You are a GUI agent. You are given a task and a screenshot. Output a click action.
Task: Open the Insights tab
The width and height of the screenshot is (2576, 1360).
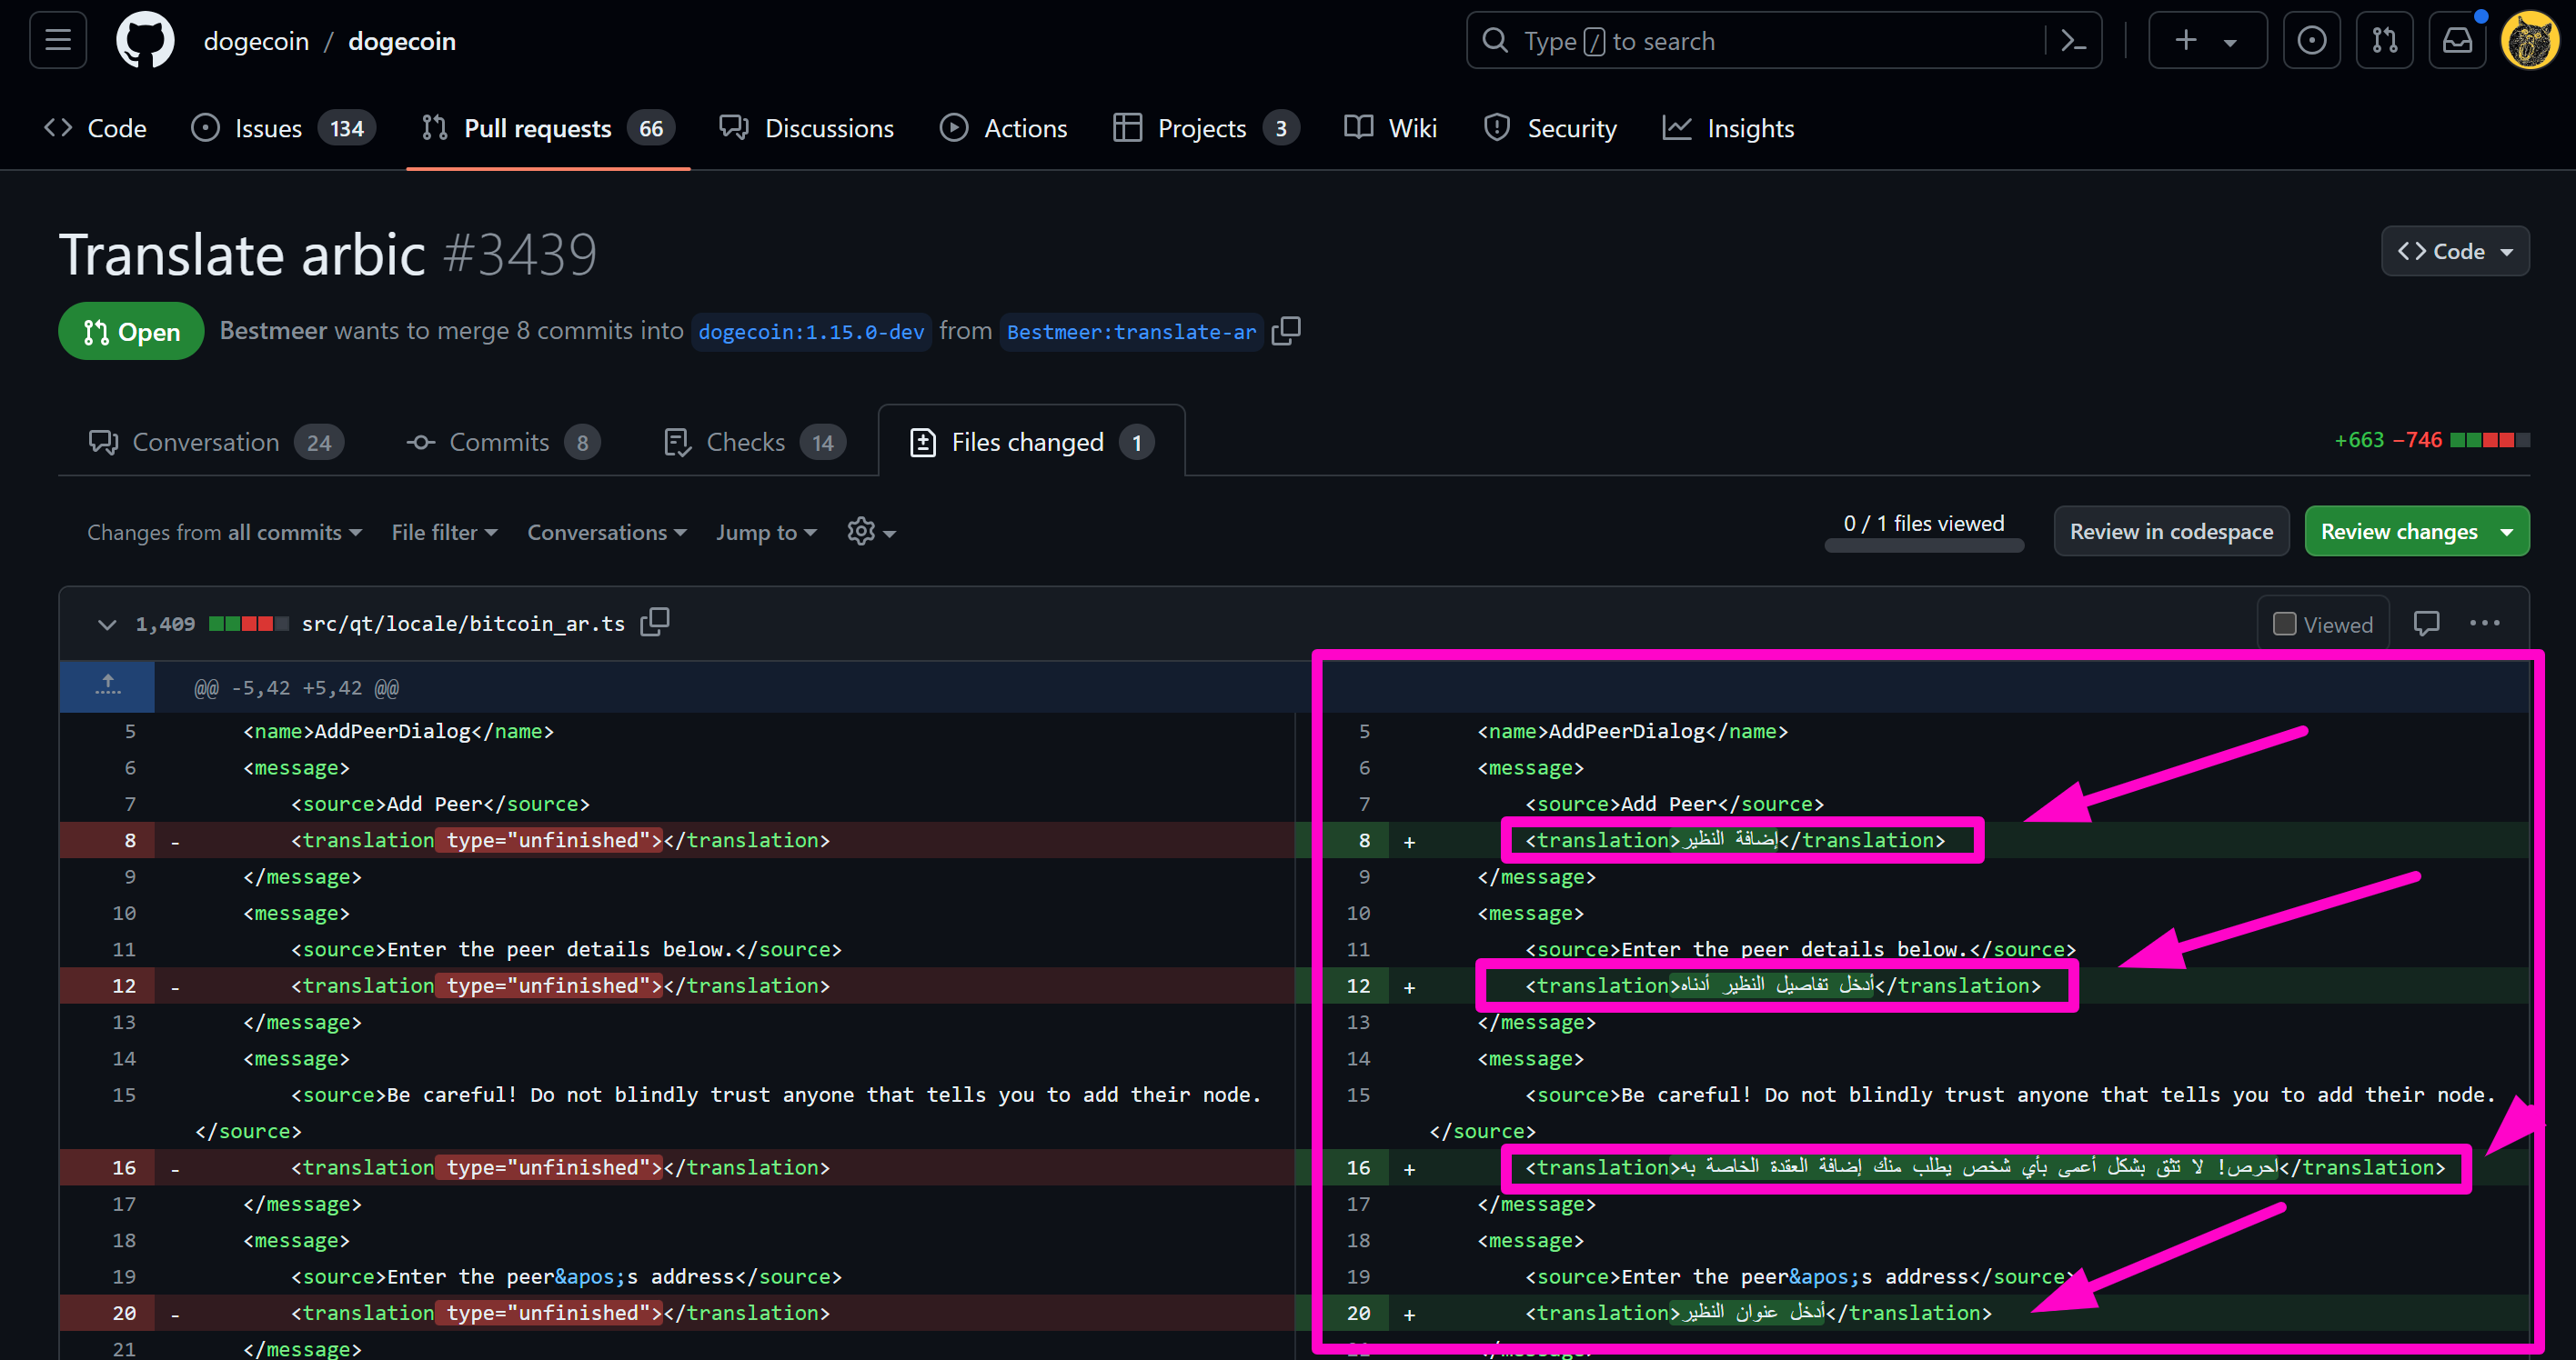1728,128
